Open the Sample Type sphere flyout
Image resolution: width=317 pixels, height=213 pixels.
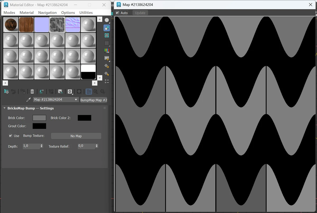pos(107,20)
